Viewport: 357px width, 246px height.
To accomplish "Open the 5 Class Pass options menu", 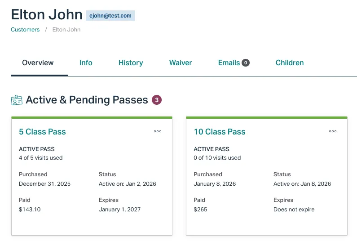I will tap(158, 131).
